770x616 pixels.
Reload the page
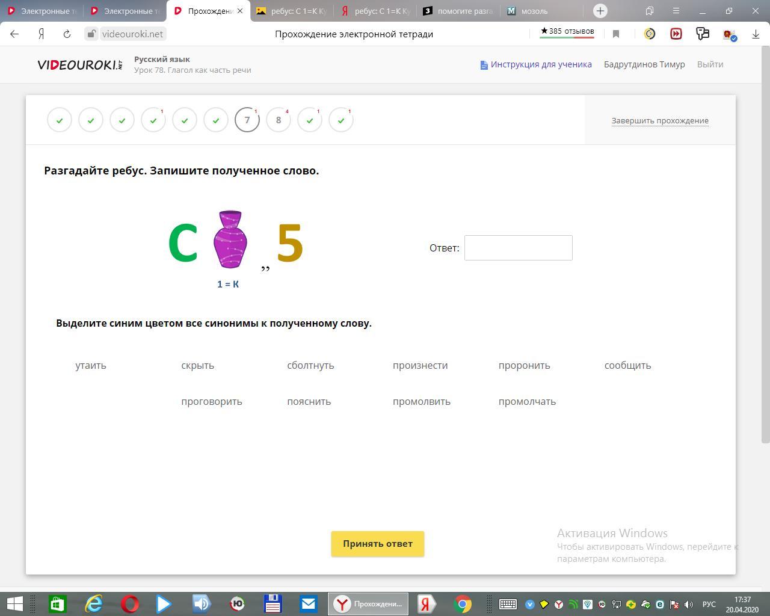tap(67, 34)
